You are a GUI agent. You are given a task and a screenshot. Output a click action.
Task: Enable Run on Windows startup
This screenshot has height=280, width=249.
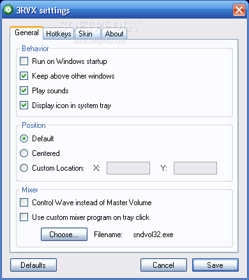coord(24,61)
